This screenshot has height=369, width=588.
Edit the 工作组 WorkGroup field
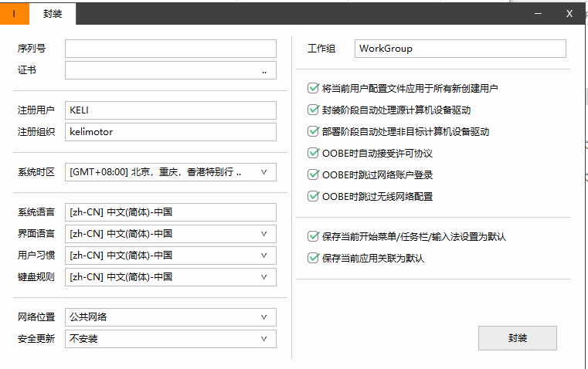point(461,49)
